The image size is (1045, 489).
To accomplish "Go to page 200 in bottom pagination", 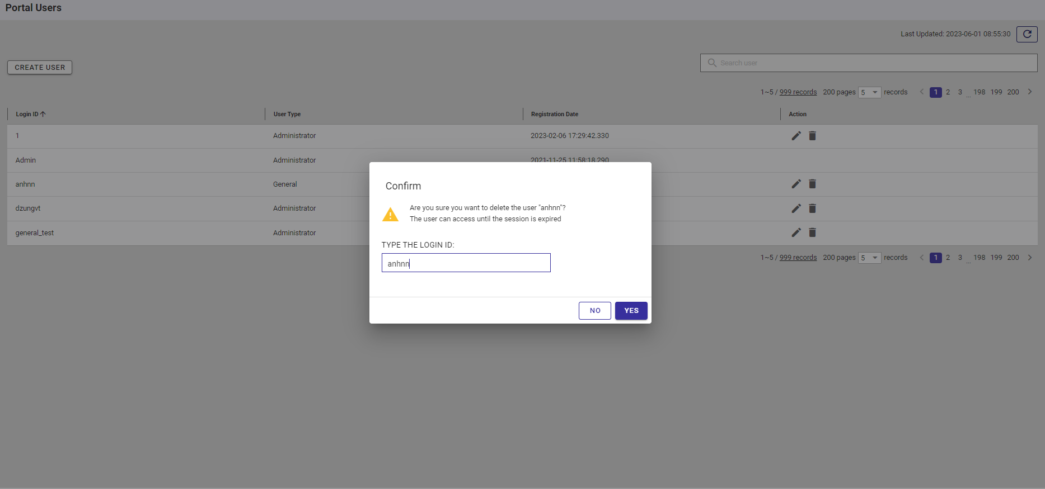I will [1013, 258].
